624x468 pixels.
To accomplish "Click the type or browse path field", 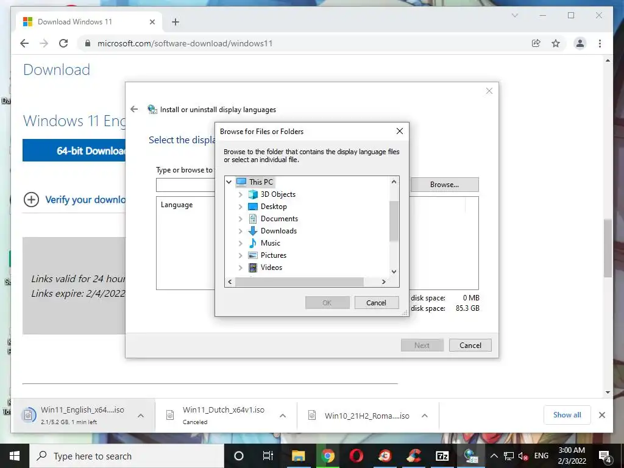I will click(x=185, y=185).
